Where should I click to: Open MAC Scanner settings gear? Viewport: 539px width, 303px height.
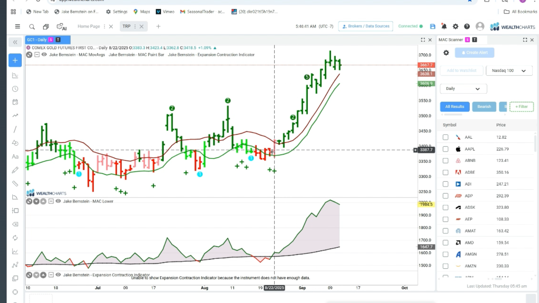446,52
